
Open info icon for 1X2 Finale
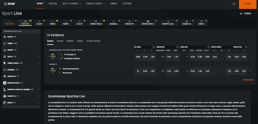154,47
